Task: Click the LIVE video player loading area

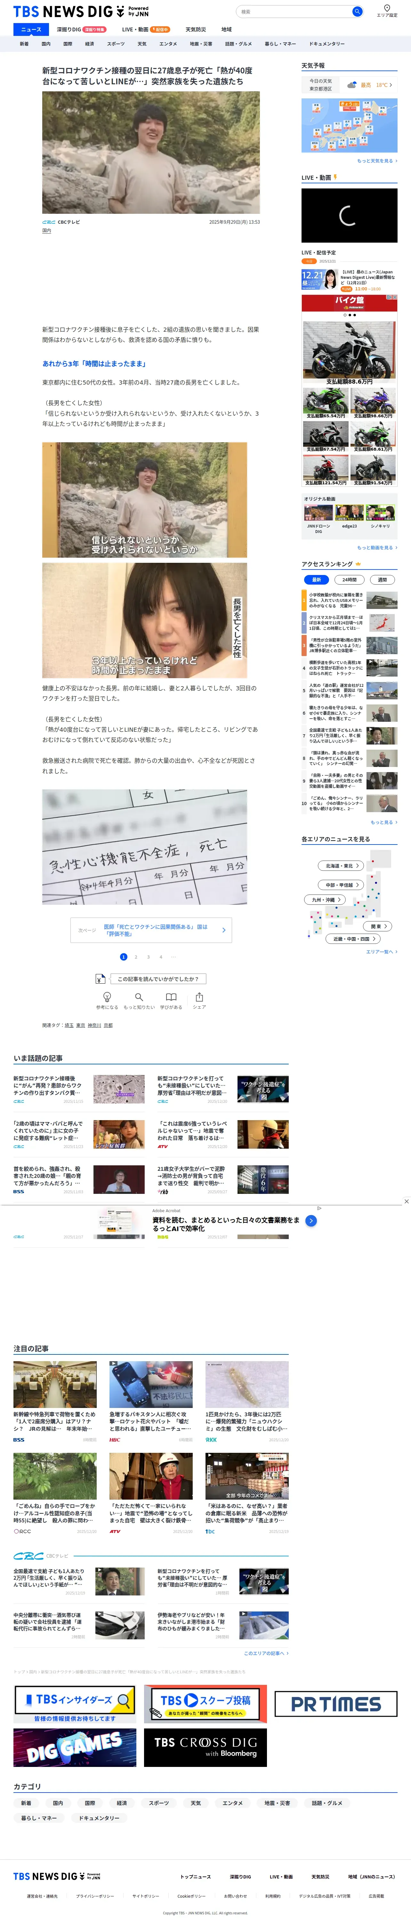Action: click(x=349, y=215)
